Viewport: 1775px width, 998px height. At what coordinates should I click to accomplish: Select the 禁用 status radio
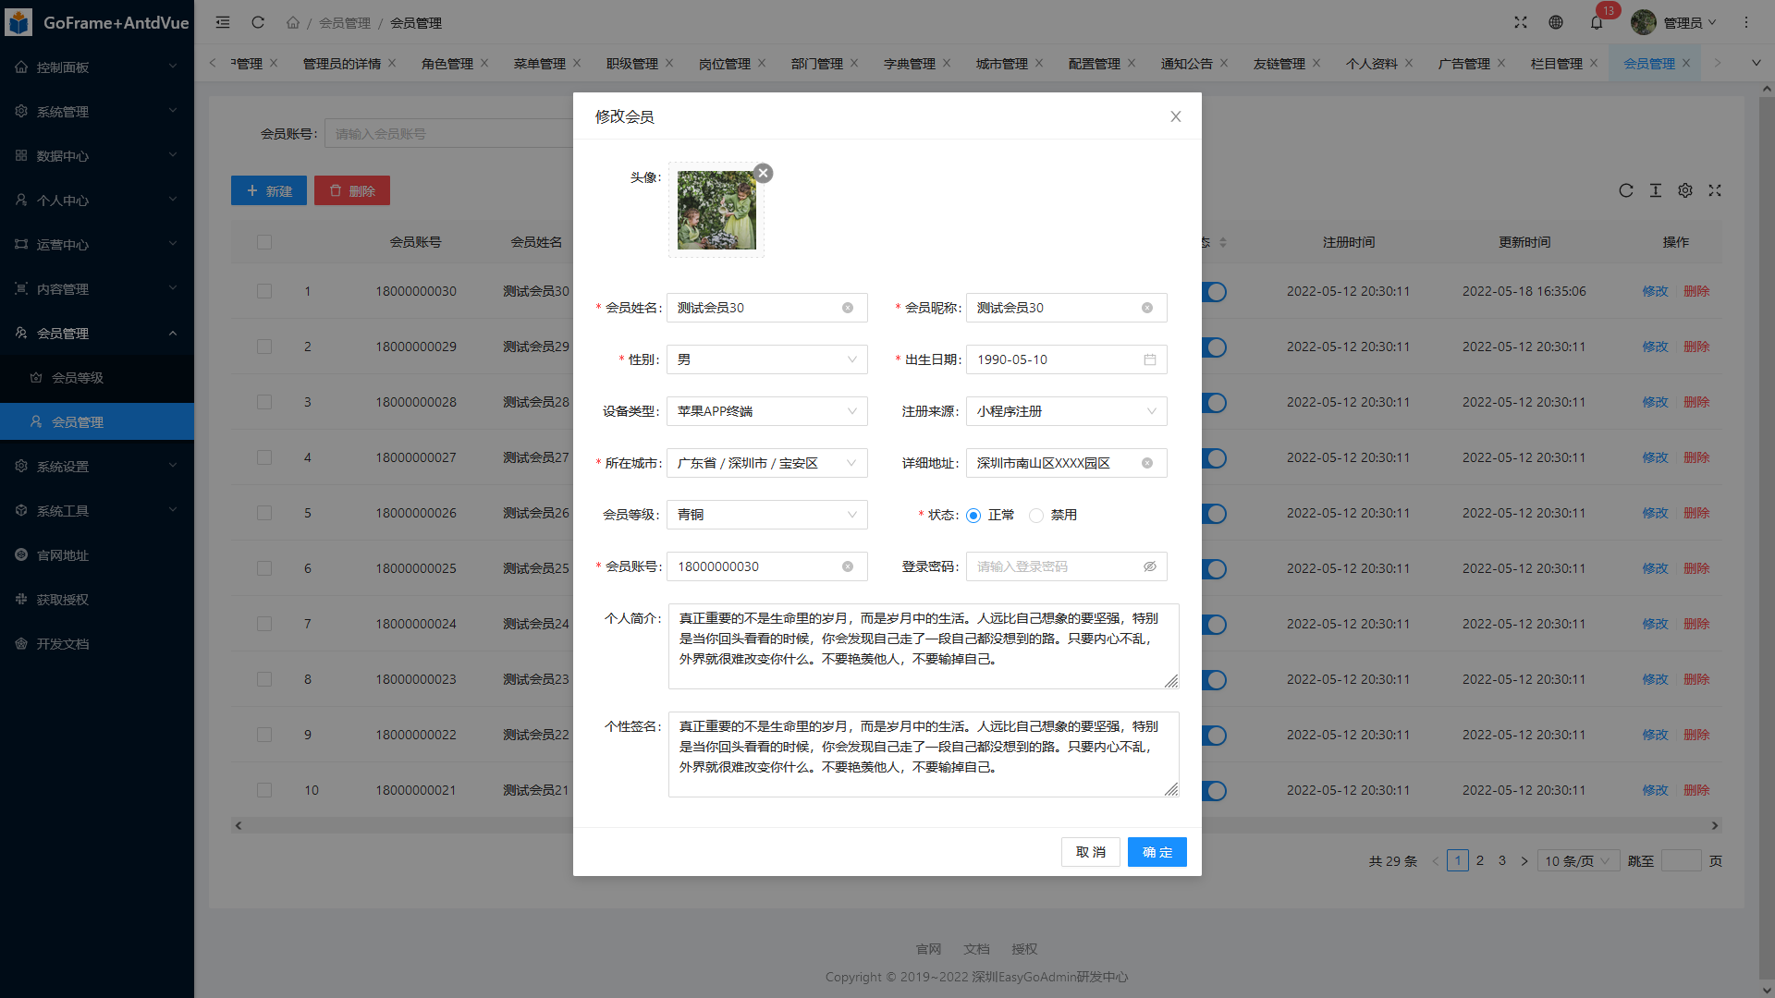(x=1036, y=516)
